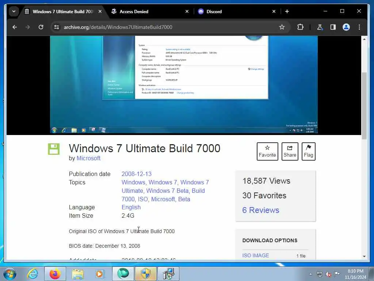Viewport: 374px width, 281px height.
Task: Open a new browser tab
Action: pyautogui.click(x=287, y=11)
